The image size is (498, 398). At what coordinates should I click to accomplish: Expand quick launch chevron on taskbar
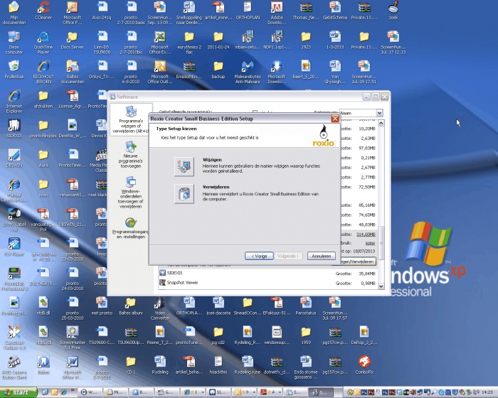click(x=73, y=390)
